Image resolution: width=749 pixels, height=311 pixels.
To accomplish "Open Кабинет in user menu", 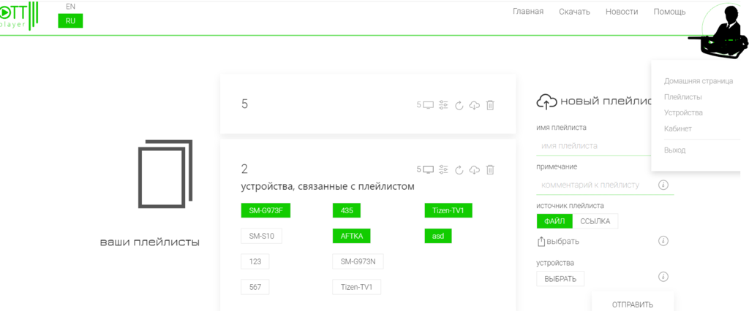I will (x=678, y=128).
